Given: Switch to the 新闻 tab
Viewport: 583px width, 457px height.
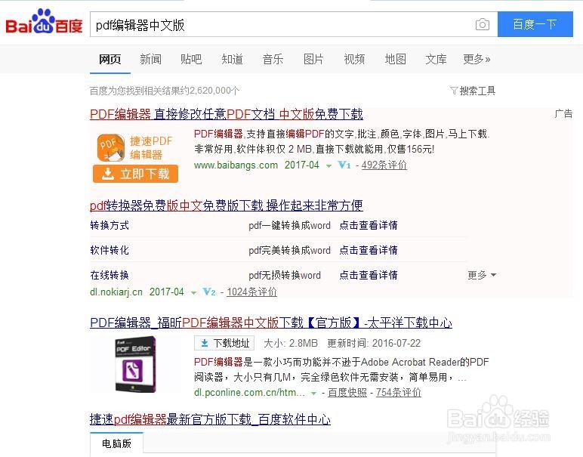Looking at the screenshot, I should 150,59.
